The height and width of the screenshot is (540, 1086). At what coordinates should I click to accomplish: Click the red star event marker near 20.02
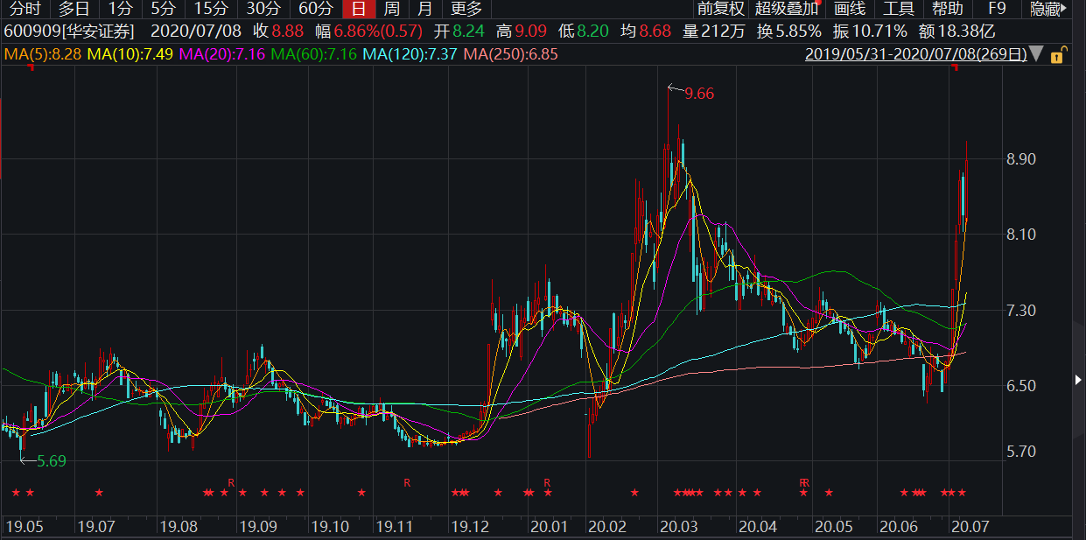(634, 494)
